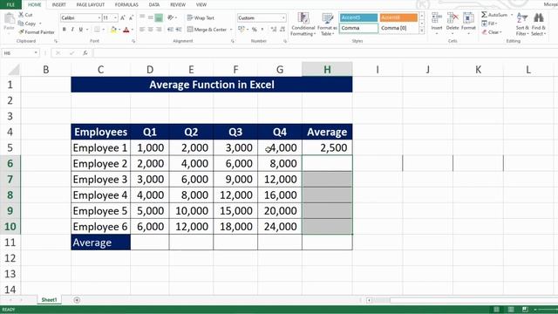Switch to the REVIEW tab
The height and width of the screenshot is (314, 558).
pyautogui.click(x=178, y=4)
